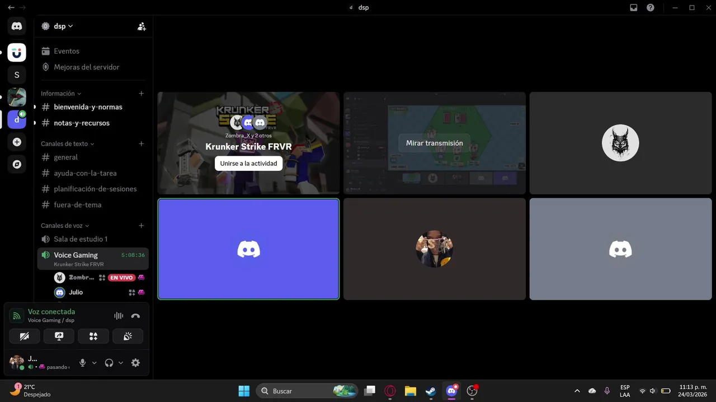Show hidden system tray icons

tap(577, 391)
